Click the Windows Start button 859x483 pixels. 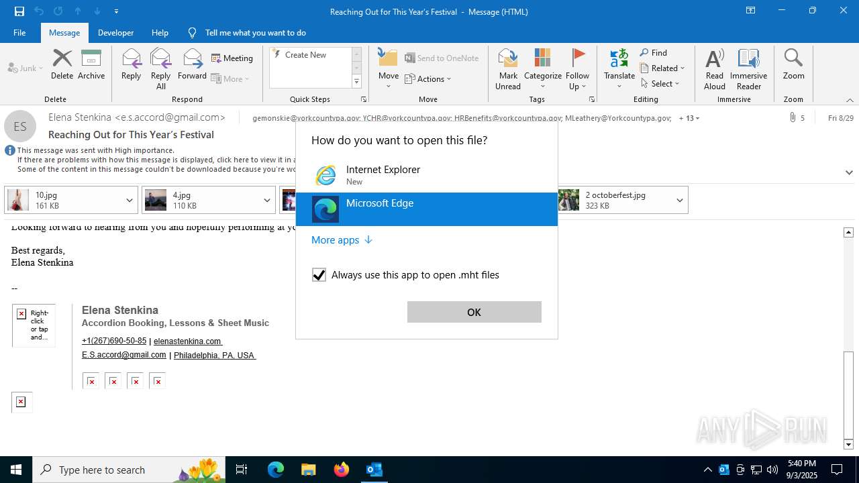pos(16,470)
